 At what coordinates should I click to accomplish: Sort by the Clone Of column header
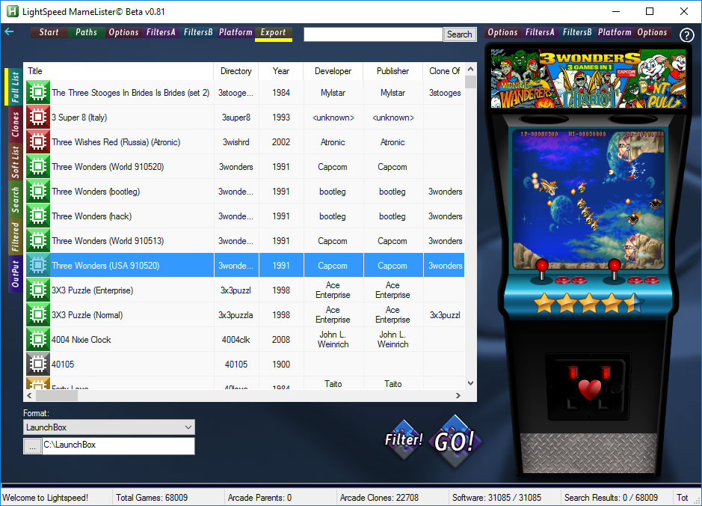(x=444, y=71)
